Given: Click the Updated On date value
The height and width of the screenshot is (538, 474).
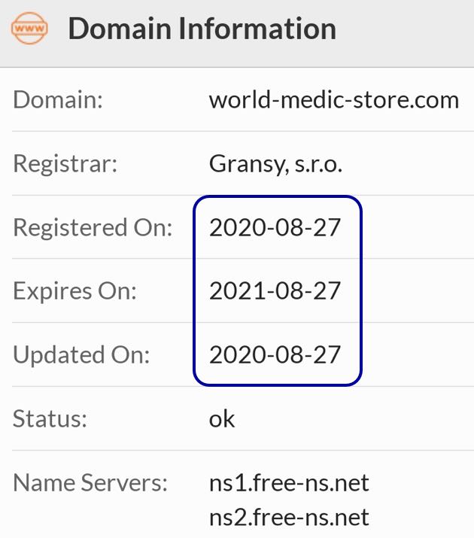Looking at the screenshot, I should pos(275,354).
